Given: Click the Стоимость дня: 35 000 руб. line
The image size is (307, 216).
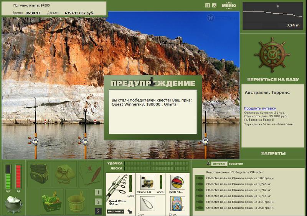Looking at the screenshot, I should click(x=266, y=116).
